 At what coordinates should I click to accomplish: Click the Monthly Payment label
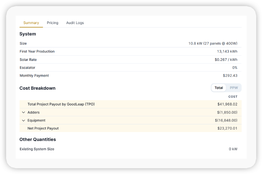click(34, 76)
